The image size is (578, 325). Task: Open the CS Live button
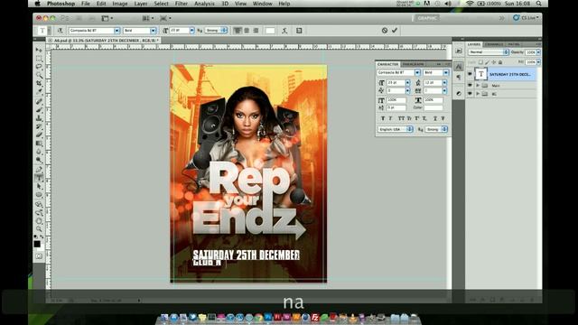point(526,18)
